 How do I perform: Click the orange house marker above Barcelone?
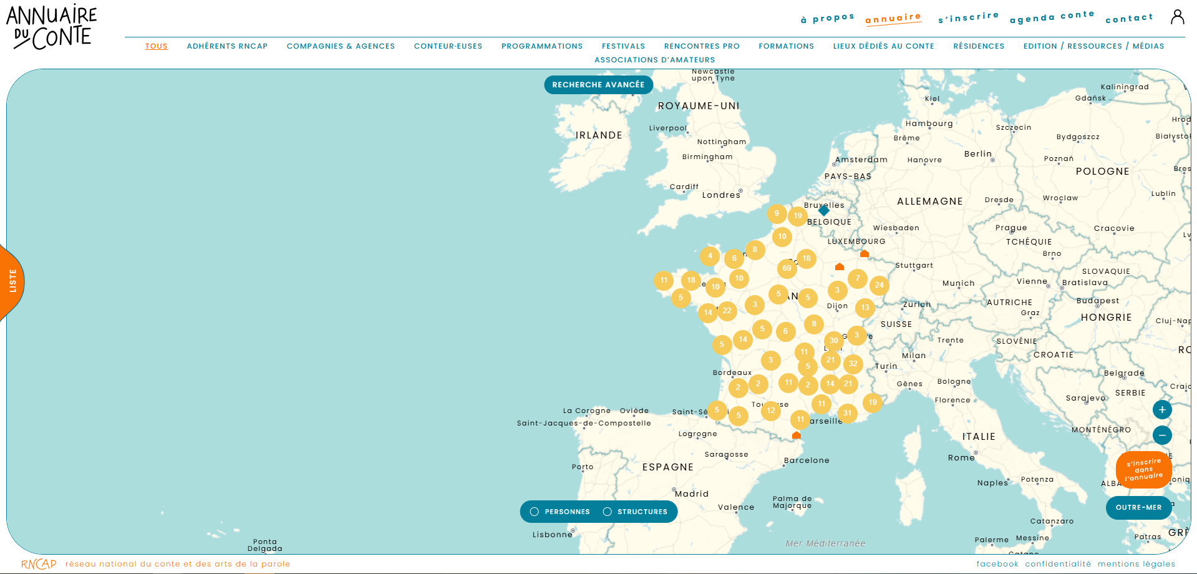(x=796, y=435)
